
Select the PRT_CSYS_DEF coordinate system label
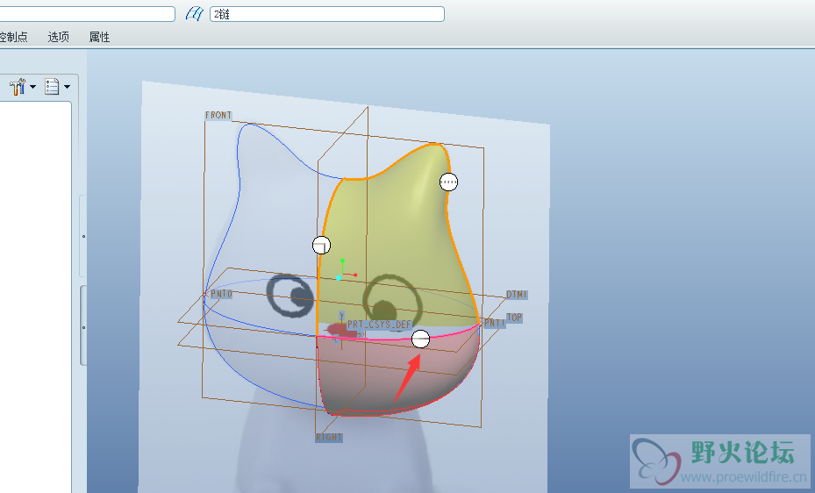[380, 325]
